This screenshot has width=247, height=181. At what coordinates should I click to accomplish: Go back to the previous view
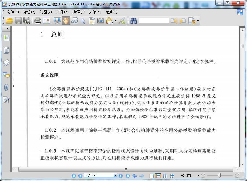point(135,176)
